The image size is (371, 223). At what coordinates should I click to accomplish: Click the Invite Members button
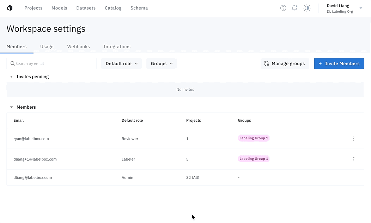pyautogui.click(x=339, y=64)
